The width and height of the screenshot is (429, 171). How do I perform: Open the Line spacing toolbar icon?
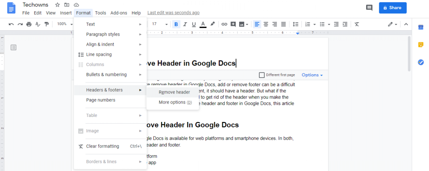click(295, 24)
